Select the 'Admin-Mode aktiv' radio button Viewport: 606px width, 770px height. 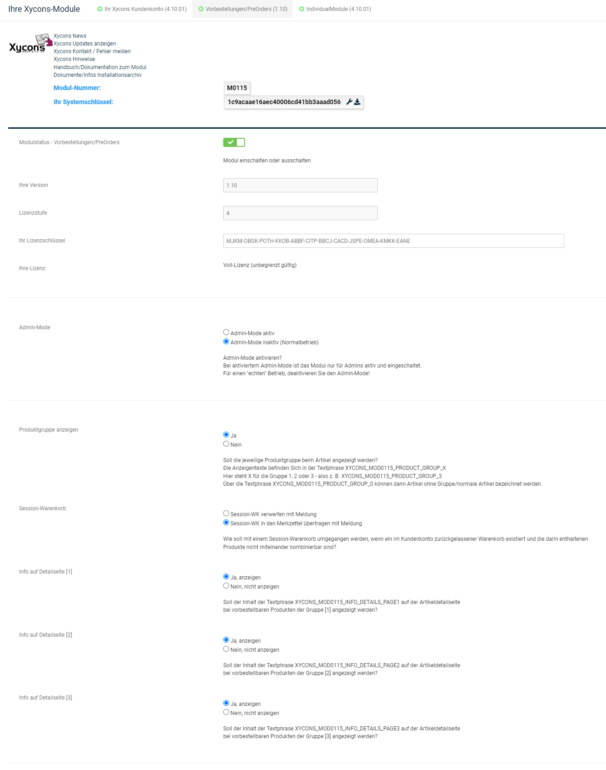226,332
